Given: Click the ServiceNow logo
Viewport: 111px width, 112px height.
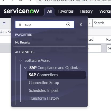Looking at the screenshot, I should [x=21, y=11].
